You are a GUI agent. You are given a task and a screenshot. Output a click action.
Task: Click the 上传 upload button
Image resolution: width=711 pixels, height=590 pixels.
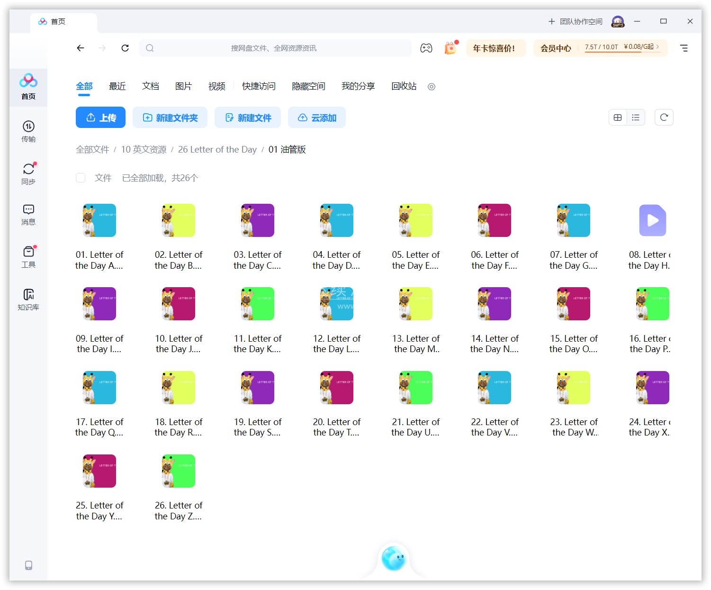coord(100,118)
